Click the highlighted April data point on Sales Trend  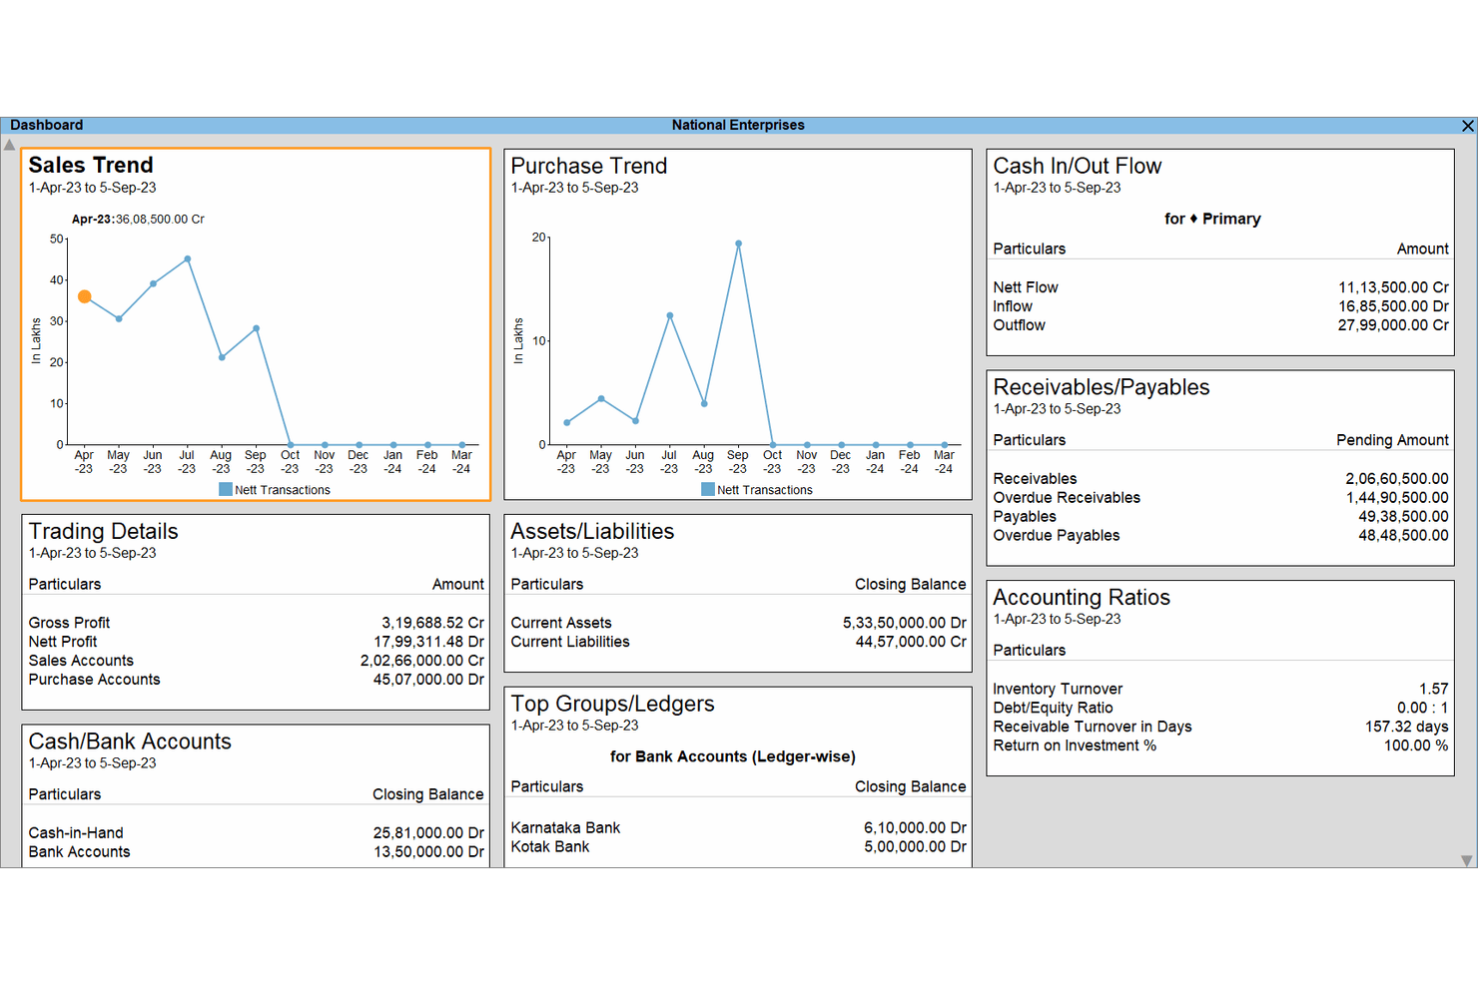click(85, 295)
